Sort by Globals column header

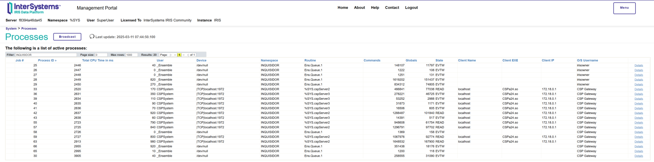click(x=411, y=60)
